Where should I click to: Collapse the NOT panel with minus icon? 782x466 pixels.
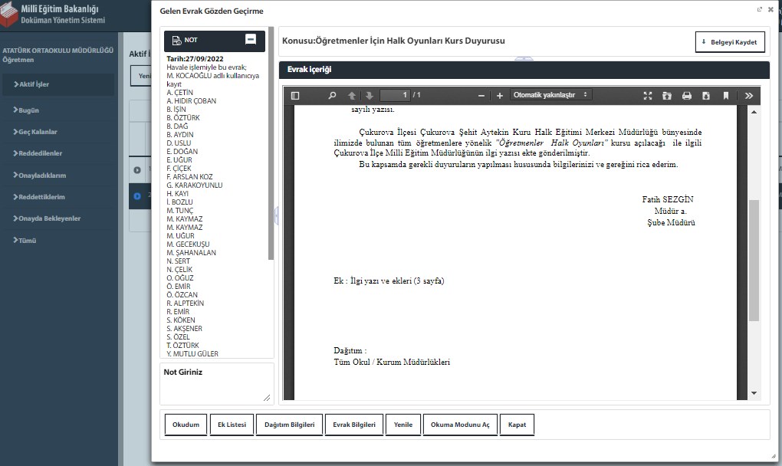(251, 40)
